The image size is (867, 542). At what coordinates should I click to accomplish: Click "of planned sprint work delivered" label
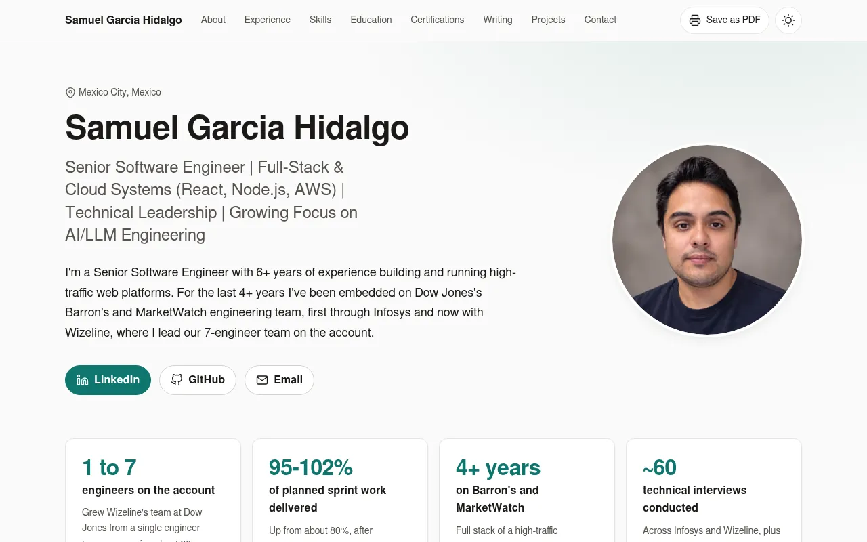pyautogui.click(x=328, y=499)
